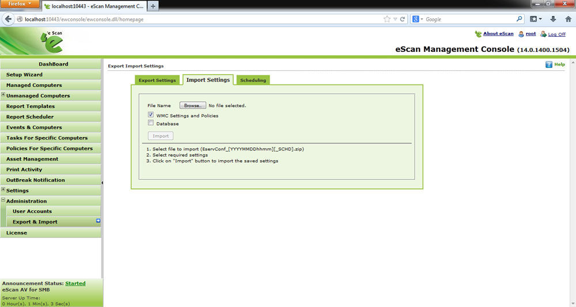Click the About eScan leaf icon
This screenshot has height=307, width=576.
(478, 34)
